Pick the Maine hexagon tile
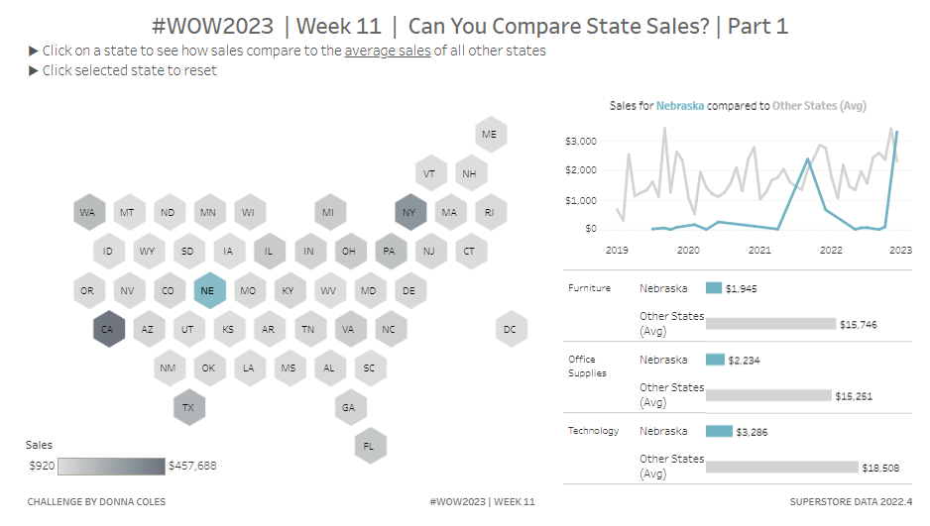The height and width of the screenshot is (526, 930). tap(490, 134)
